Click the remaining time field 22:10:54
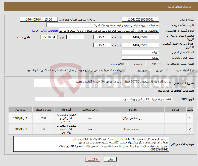This screenshot has height=166, width=198. point(49,37)
